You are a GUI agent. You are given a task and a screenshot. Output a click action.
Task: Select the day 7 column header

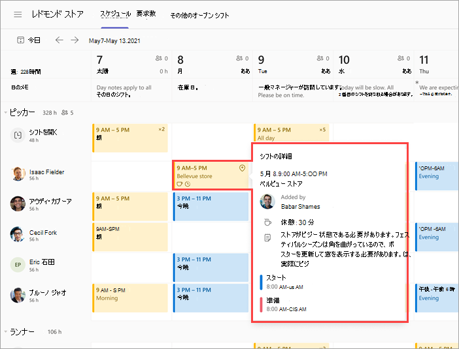[x=131, y=64]
